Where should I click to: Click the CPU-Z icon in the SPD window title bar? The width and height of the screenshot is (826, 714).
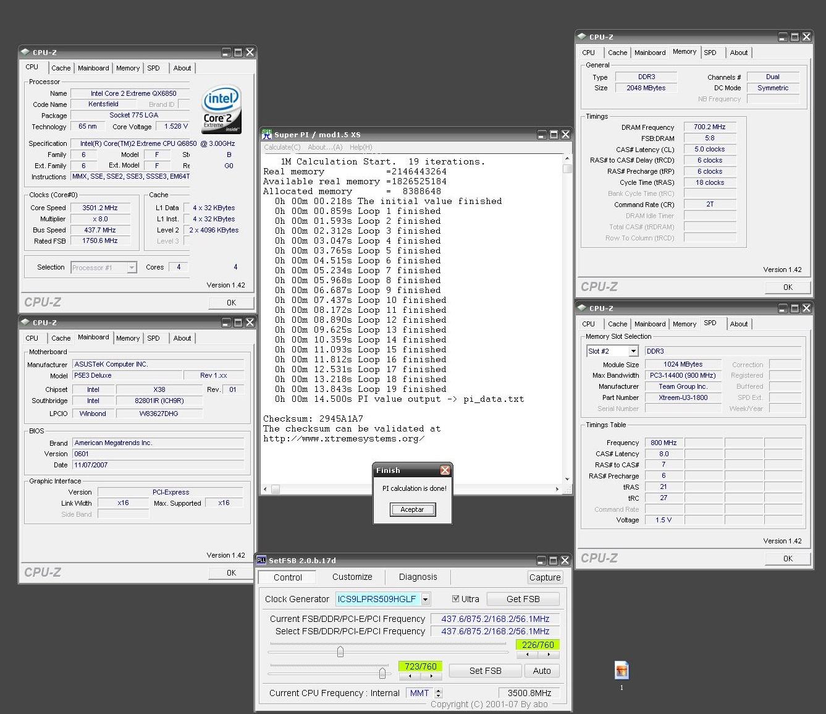582,308
